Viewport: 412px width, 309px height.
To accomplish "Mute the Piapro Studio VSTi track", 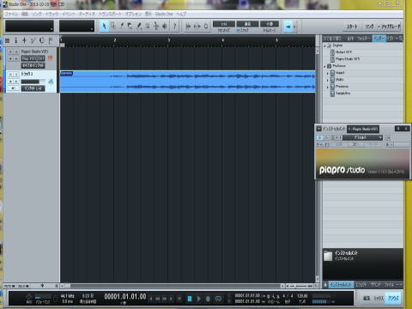I will [x=10, y=51].
